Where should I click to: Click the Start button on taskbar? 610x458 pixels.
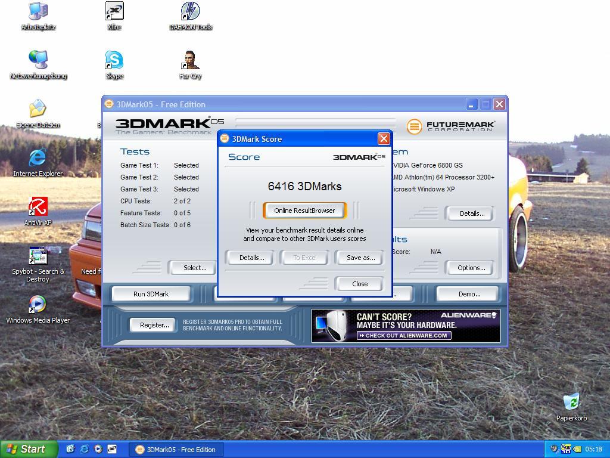pyautogui.click(x=29, y=450)
